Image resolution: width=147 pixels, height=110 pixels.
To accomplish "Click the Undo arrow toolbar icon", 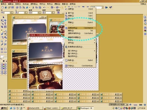I will pyautogui.click(x=44, y=7).
